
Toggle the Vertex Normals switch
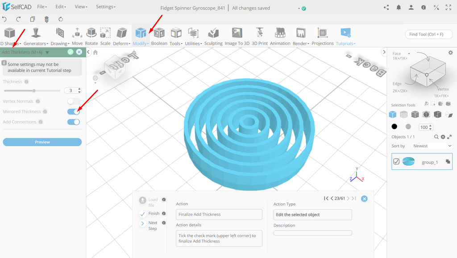point(74,101)
